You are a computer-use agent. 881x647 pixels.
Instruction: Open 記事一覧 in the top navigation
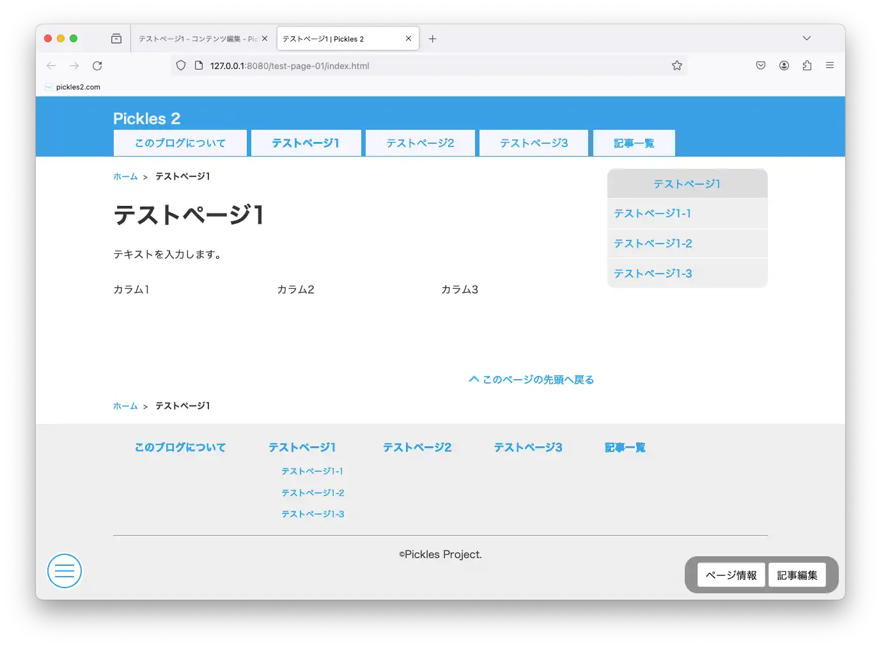[634, 143]
